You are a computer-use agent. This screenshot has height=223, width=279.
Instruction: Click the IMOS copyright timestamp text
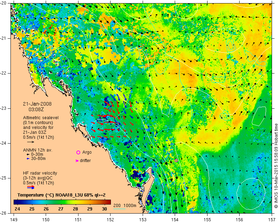276,166
